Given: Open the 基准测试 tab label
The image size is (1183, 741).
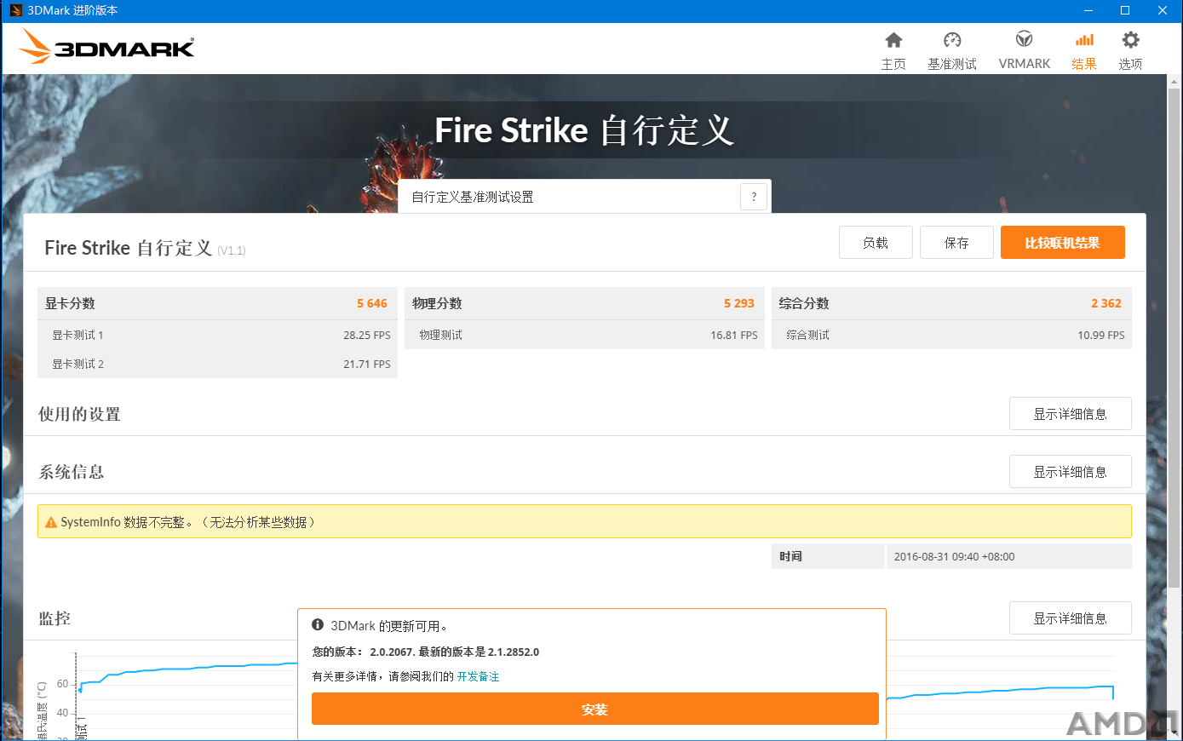Looking at the screenshot, I should pyautogui.click(x=952, y=64).
